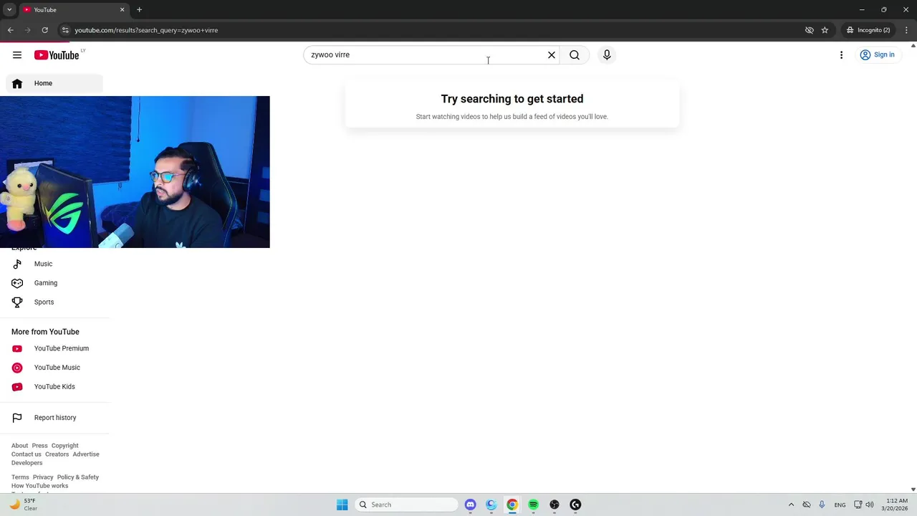Screen dimensions: 917x516
Task: Open the Windows Start menu
Action: [x=342, y=505]
